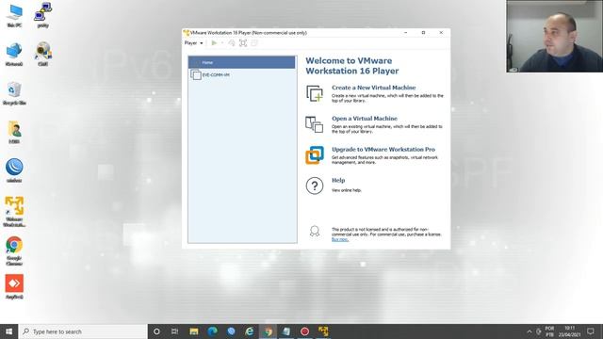Click Create a New Virtual Machine link

(373, 88)
